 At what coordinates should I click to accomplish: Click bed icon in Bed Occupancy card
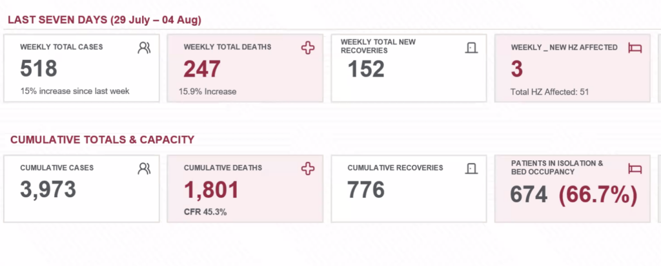pos(635,169)
